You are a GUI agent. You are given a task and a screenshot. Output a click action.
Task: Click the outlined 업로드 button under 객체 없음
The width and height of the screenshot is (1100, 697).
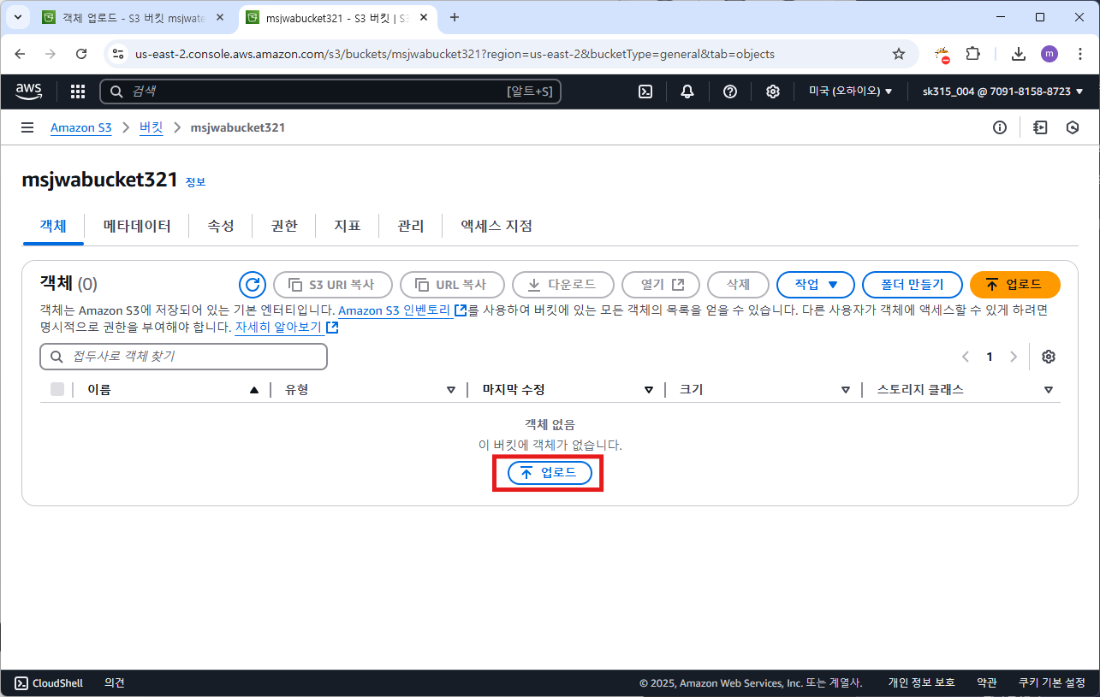point(550,473)
